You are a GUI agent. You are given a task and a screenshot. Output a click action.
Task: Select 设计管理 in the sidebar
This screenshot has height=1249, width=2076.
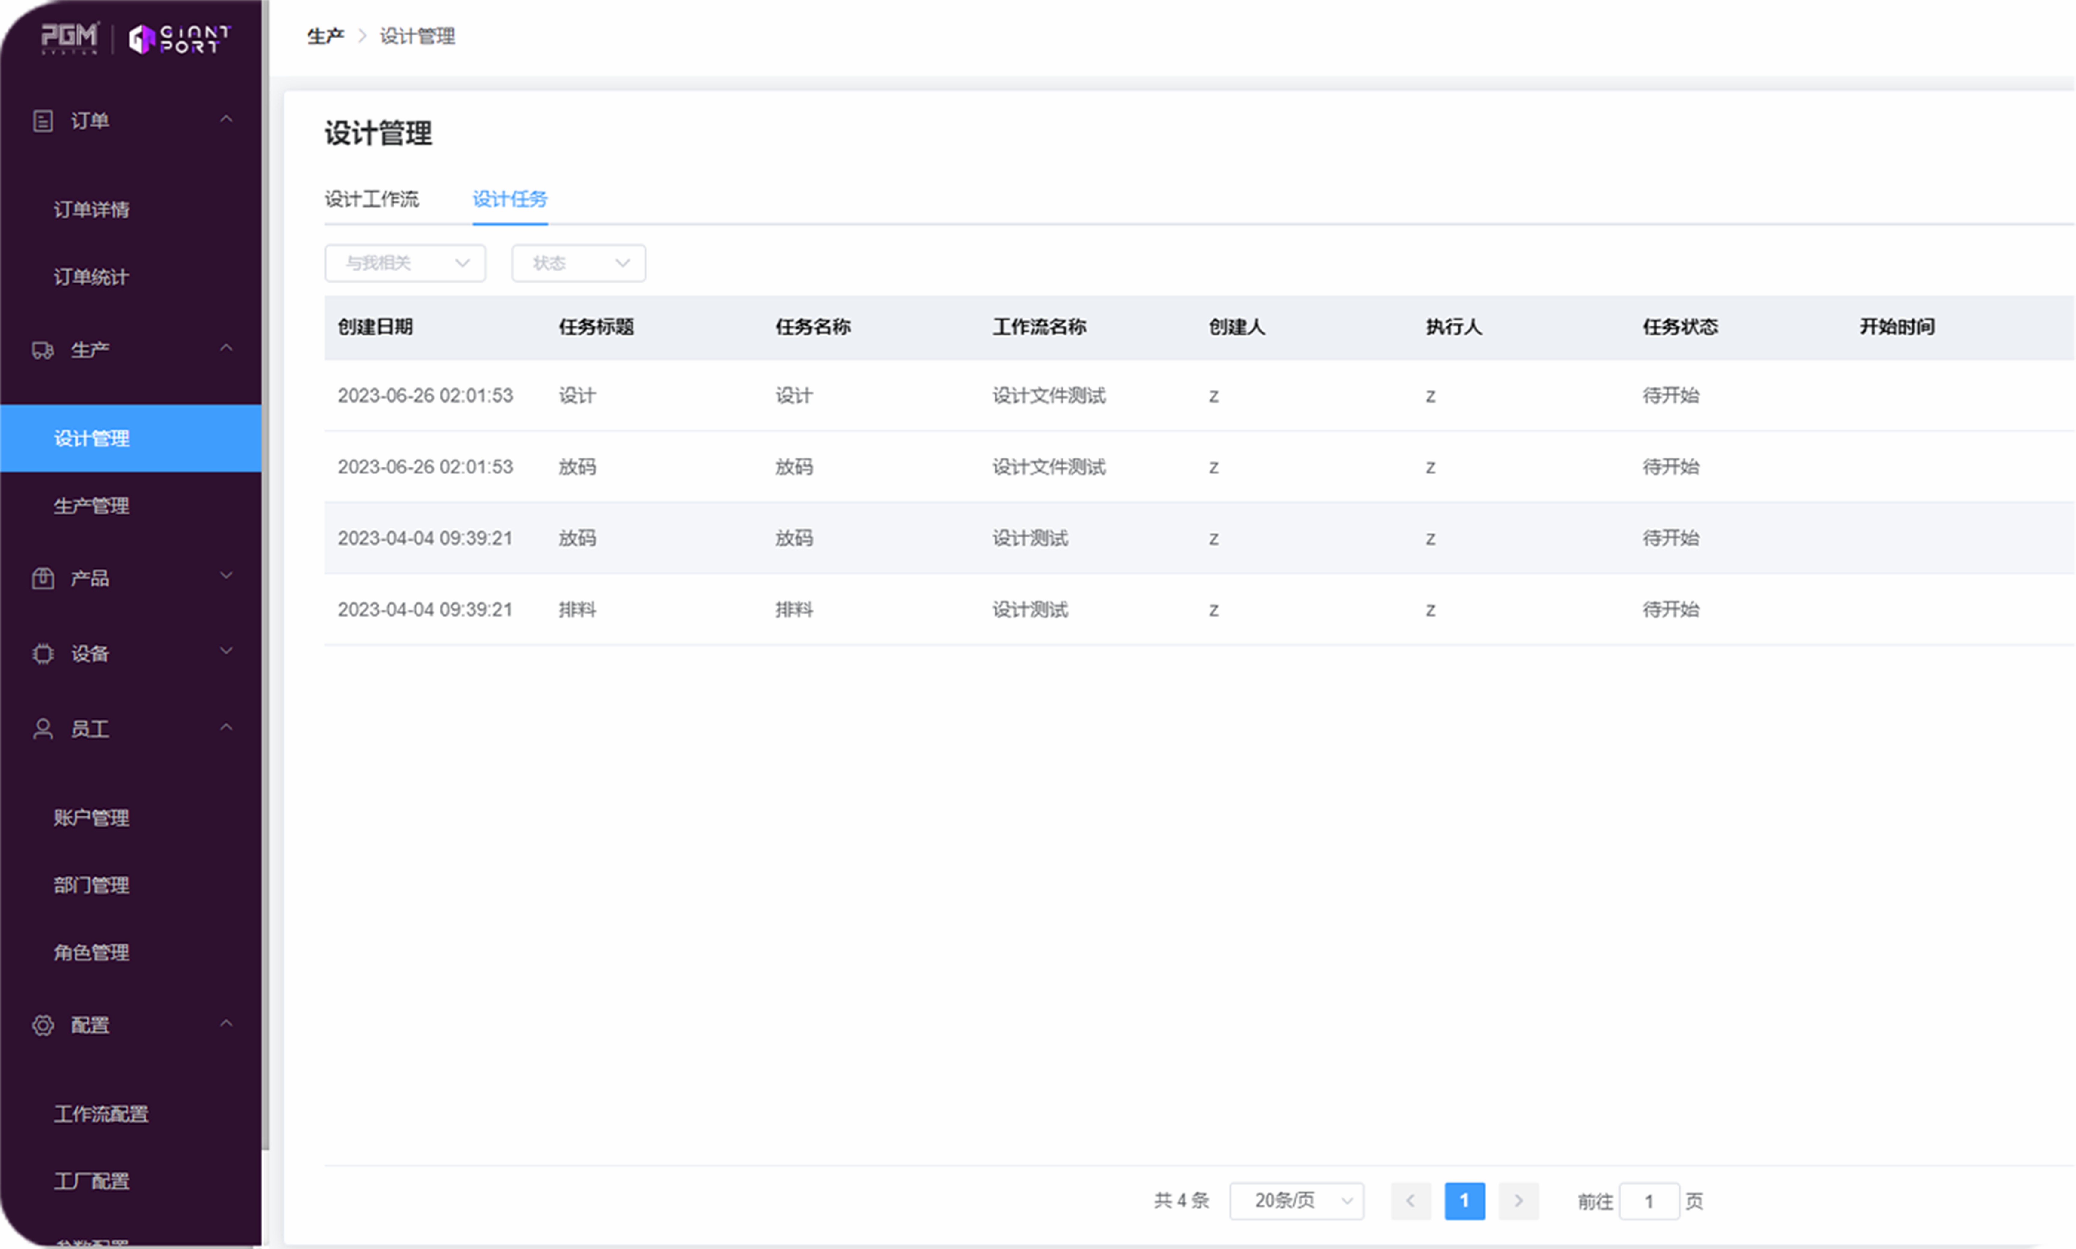click(130, 439)
